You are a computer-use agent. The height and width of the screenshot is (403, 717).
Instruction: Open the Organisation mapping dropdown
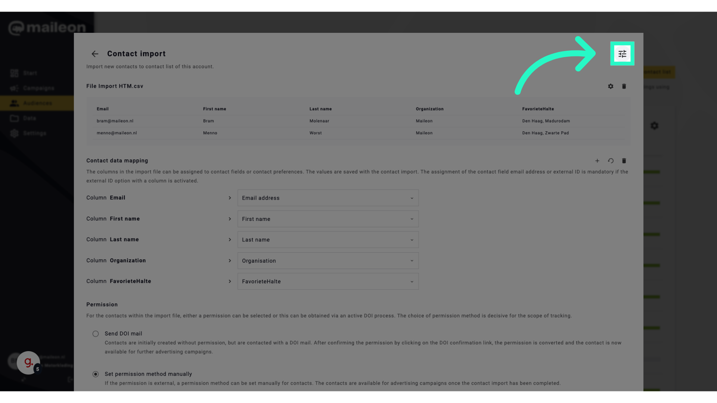tap(328, 260)
